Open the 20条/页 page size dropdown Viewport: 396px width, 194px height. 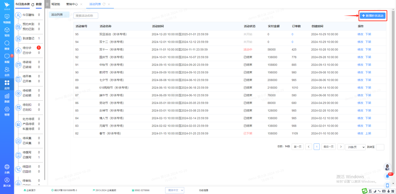click(x=355, y=147)
